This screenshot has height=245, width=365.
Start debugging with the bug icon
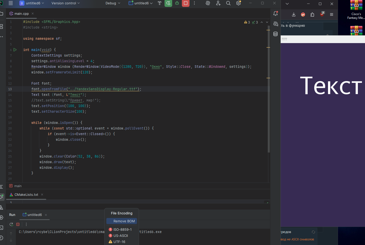click(177, 3)
